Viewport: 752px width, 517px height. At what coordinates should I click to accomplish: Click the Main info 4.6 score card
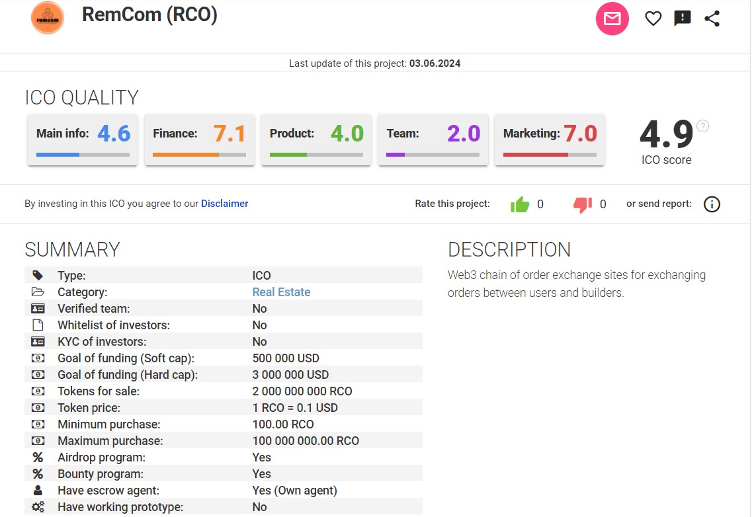[83, 140]
